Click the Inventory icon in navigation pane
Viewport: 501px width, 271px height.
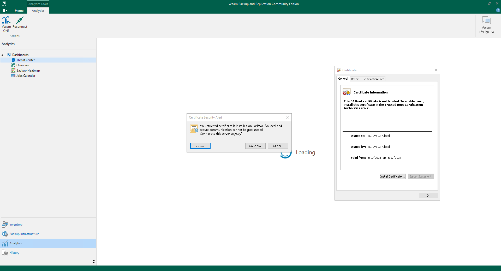click(x=5, y=225)
